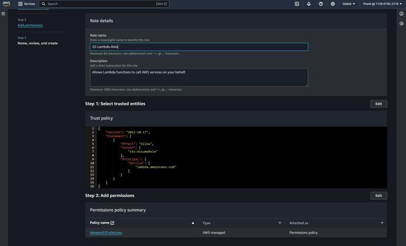
Task: Click "sts:AssumeRole" in trust policy
Action: tap(142, 152)
